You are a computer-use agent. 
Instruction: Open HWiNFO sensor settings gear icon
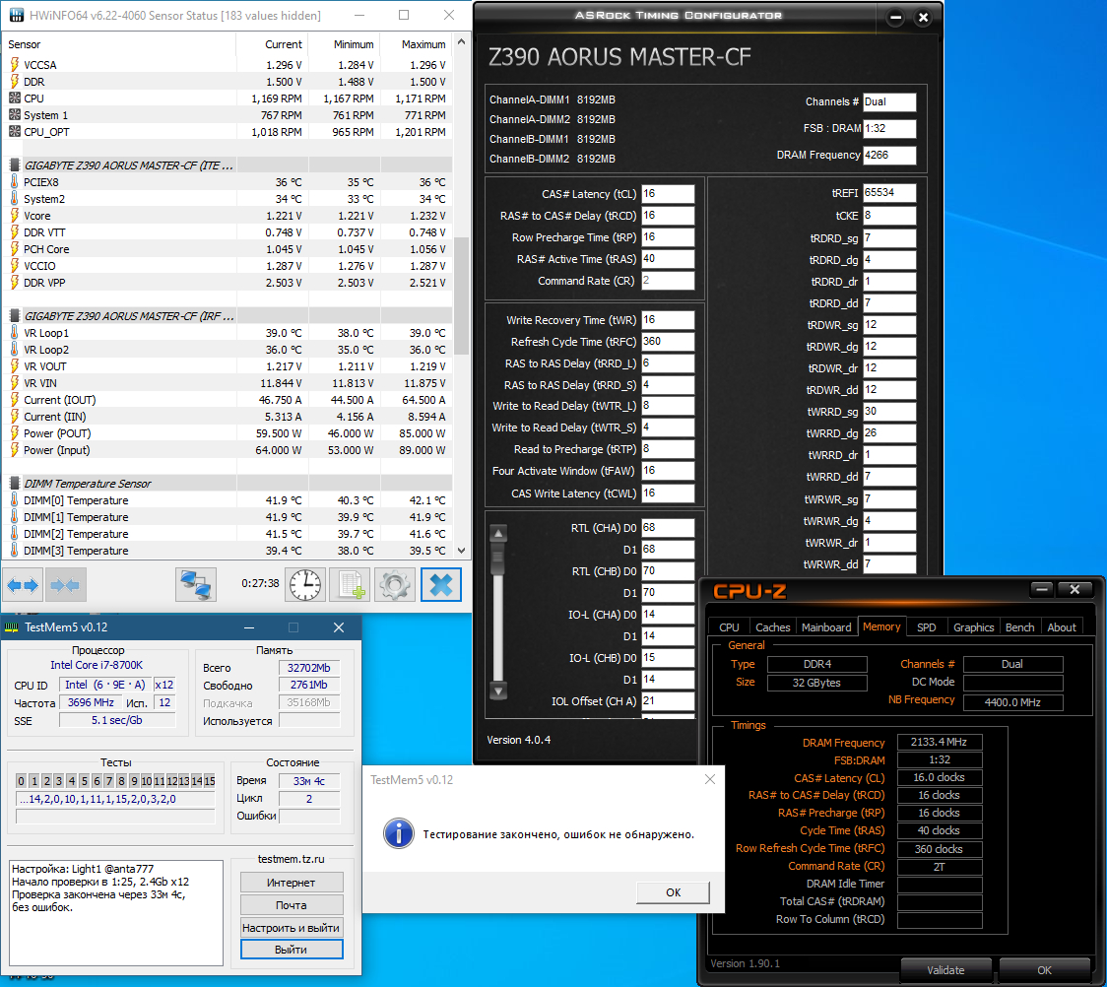point(395,584)
